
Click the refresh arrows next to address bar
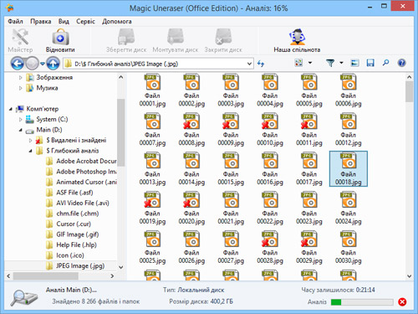click(261, 64)
